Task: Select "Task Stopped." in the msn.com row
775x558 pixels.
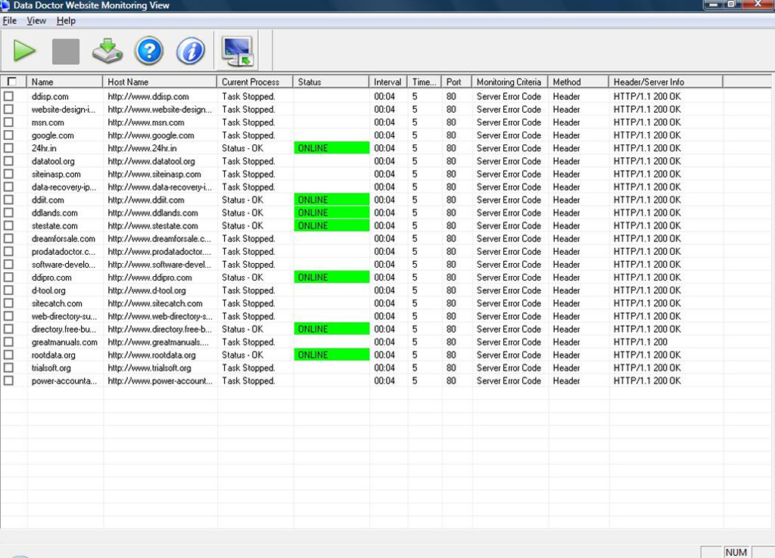Action: coord(248,122)
